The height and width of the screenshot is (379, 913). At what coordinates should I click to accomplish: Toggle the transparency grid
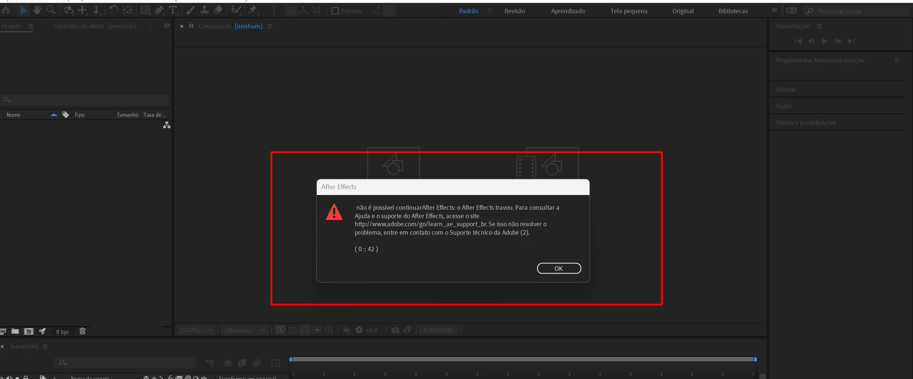coord(293,330)
